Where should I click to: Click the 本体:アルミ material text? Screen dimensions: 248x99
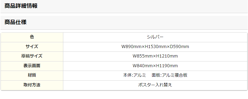[134, 75]
